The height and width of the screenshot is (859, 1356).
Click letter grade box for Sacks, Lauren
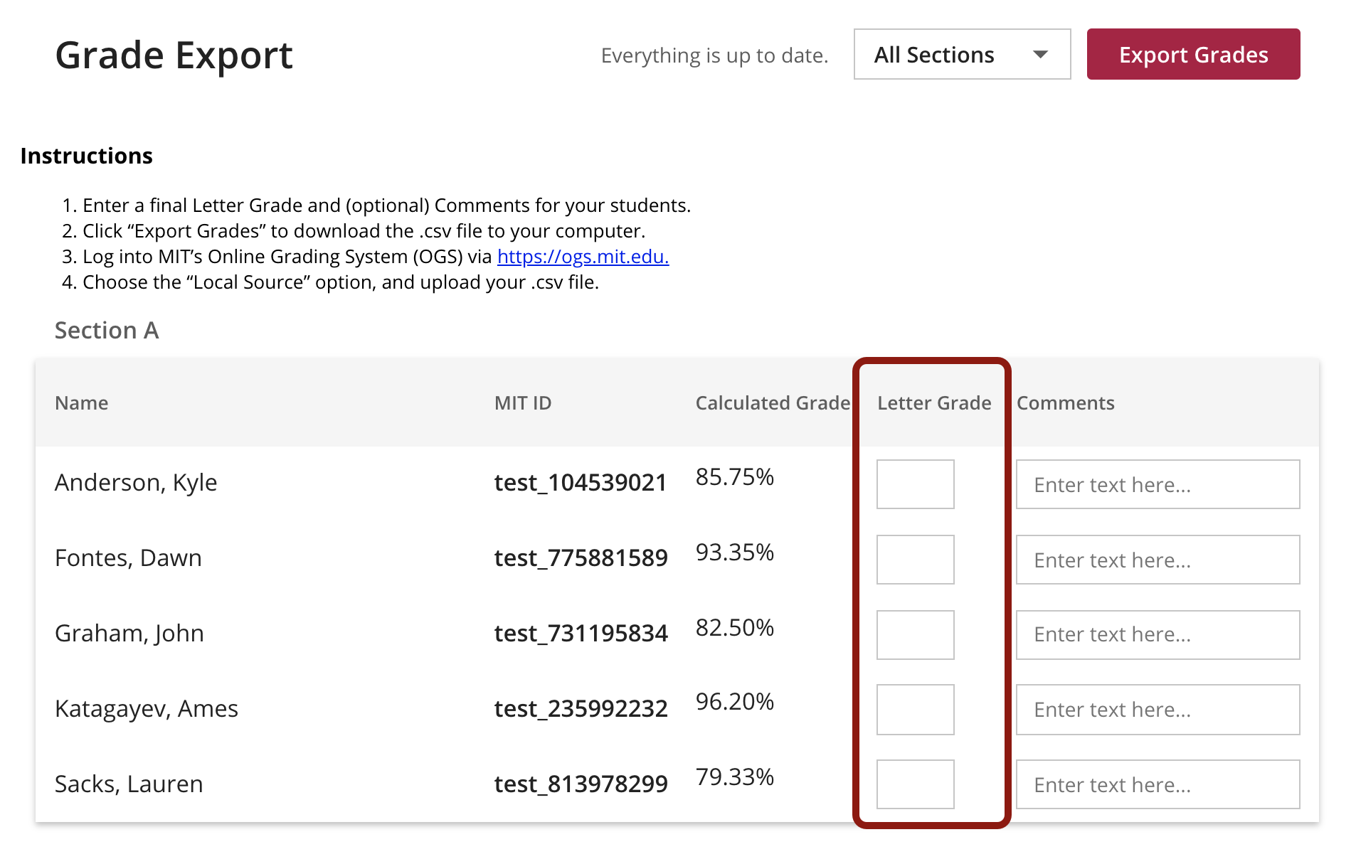point(915,784)
